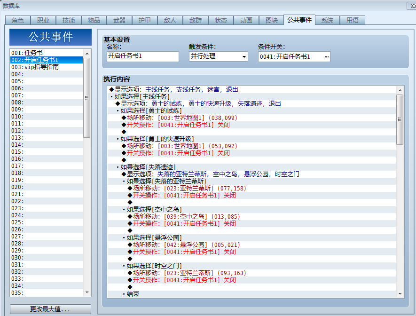
Task: Select the 公共事件 tab
Action: tap(299, 20)
